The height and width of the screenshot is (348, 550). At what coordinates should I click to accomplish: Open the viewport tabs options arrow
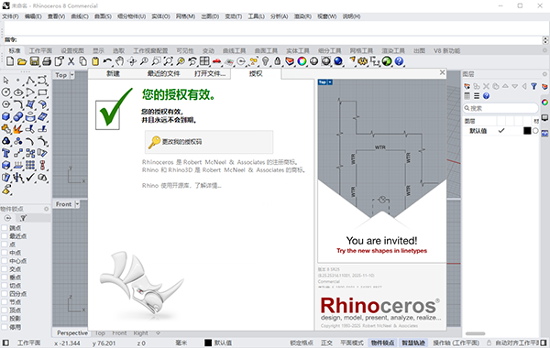pyautogui.click(x=158, y=333)
